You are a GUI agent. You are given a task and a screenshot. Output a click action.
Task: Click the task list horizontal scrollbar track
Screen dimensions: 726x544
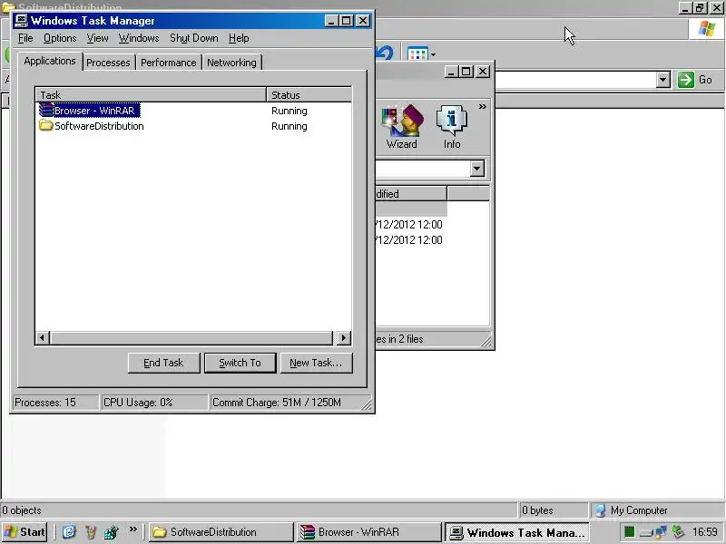pos(191,337)
